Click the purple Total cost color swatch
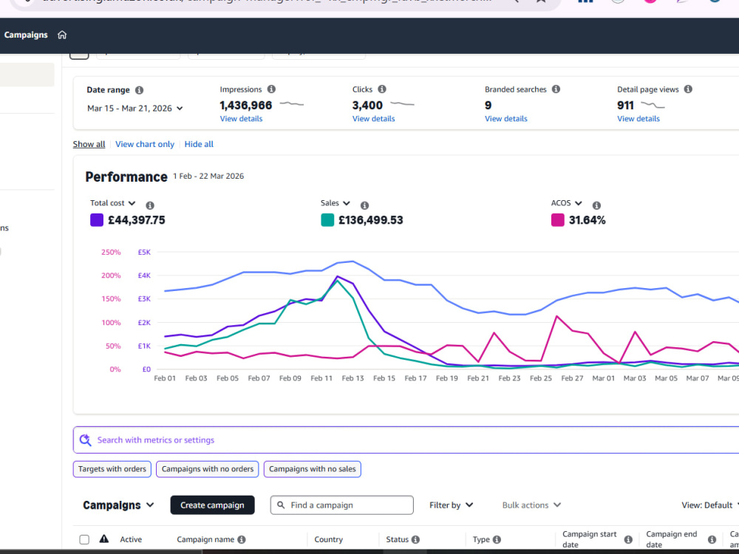This screenshot has height=554, width=739. (x=97, y=220)
